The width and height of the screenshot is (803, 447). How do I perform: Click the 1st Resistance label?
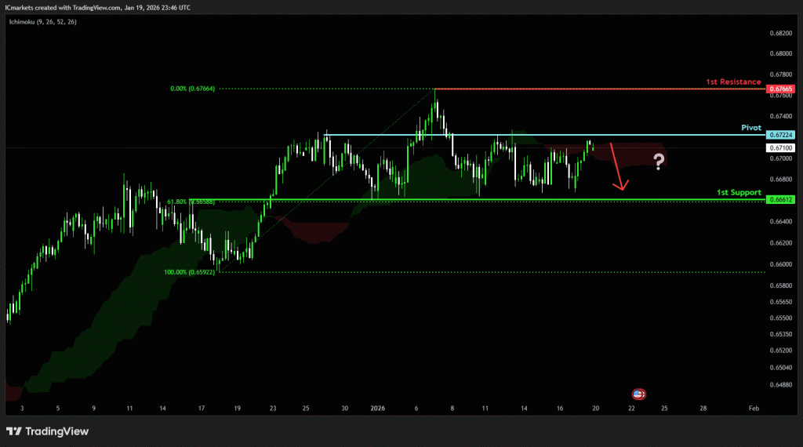(733, 82)
